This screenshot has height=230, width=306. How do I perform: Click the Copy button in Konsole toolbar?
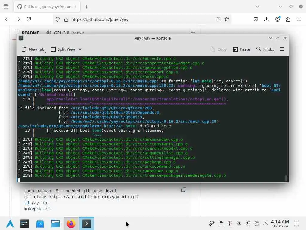pyautogui.click(x=218, y=49)
